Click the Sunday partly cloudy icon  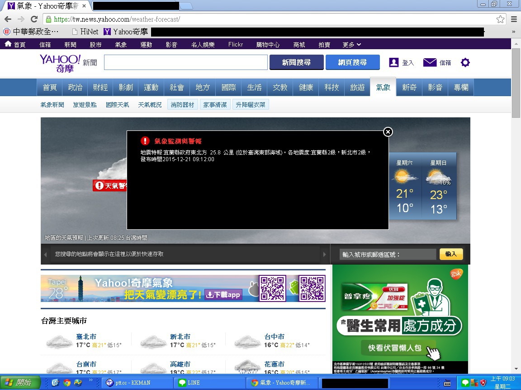438,177
